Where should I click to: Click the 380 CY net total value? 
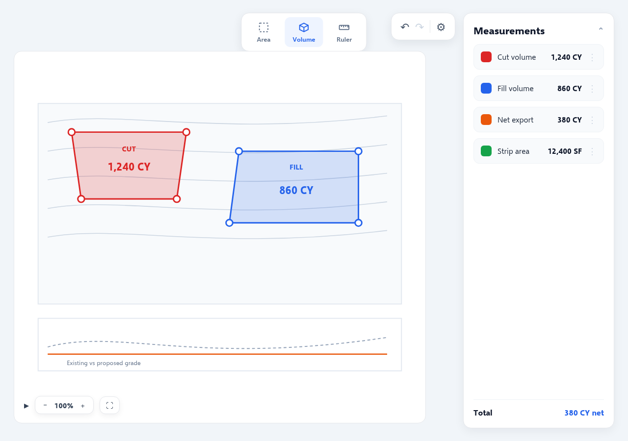[584, 413]
